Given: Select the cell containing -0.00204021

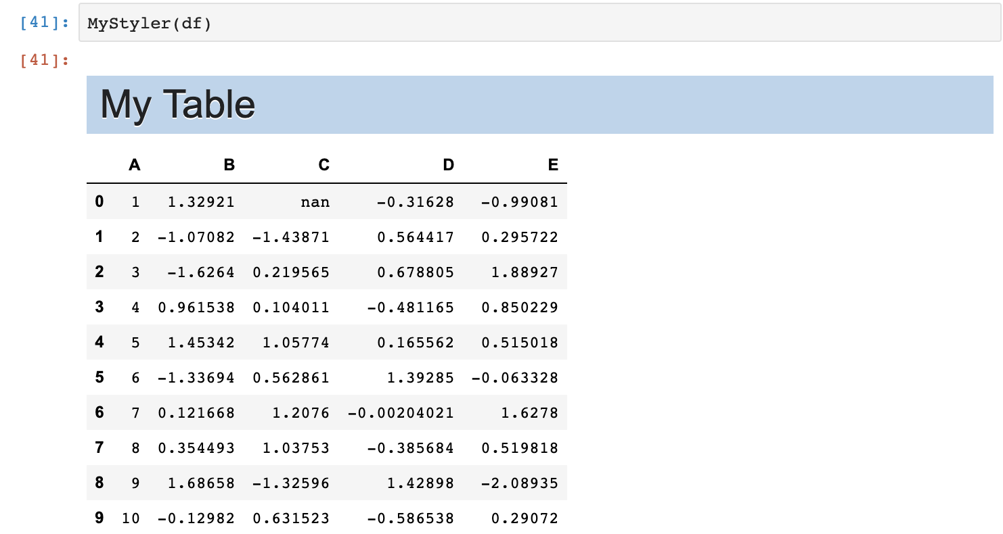Looking at the screenshot, I should (401, 412).
